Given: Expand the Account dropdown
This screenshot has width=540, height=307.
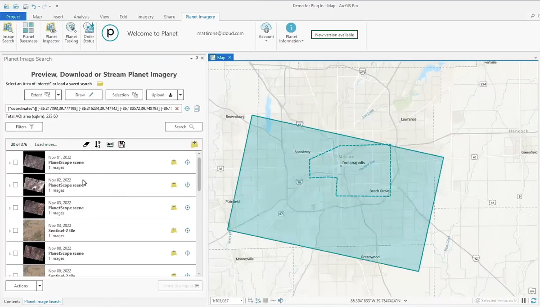Looking at the screenshot, I should (266, 33).
